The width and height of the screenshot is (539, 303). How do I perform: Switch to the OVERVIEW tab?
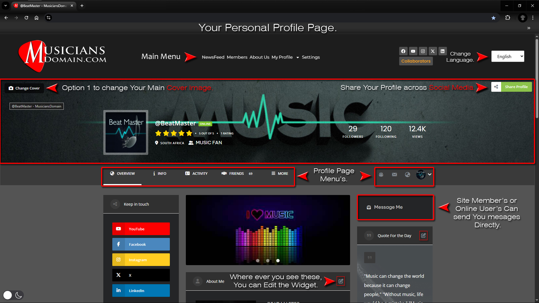pos(122,173)
